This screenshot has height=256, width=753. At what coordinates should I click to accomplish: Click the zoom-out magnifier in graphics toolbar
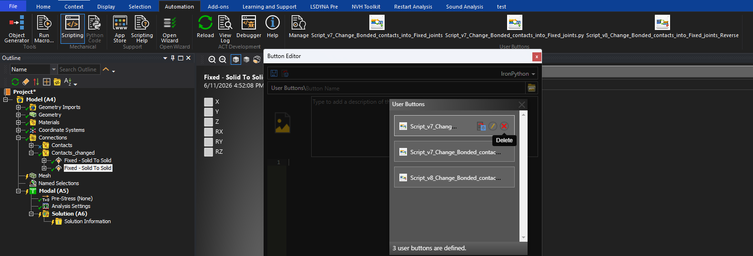[212, 59]
